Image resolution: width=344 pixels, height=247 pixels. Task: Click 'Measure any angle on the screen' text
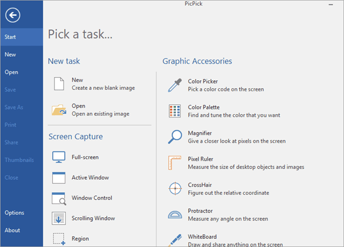[228, 219]
